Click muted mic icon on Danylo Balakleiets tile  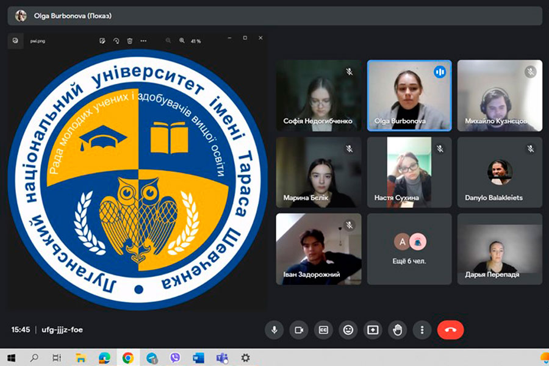[531, 149]
